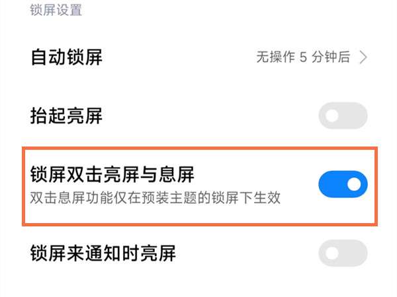Click the 抬起亮屏 label text
397x297 pixels.
point(66,116)
